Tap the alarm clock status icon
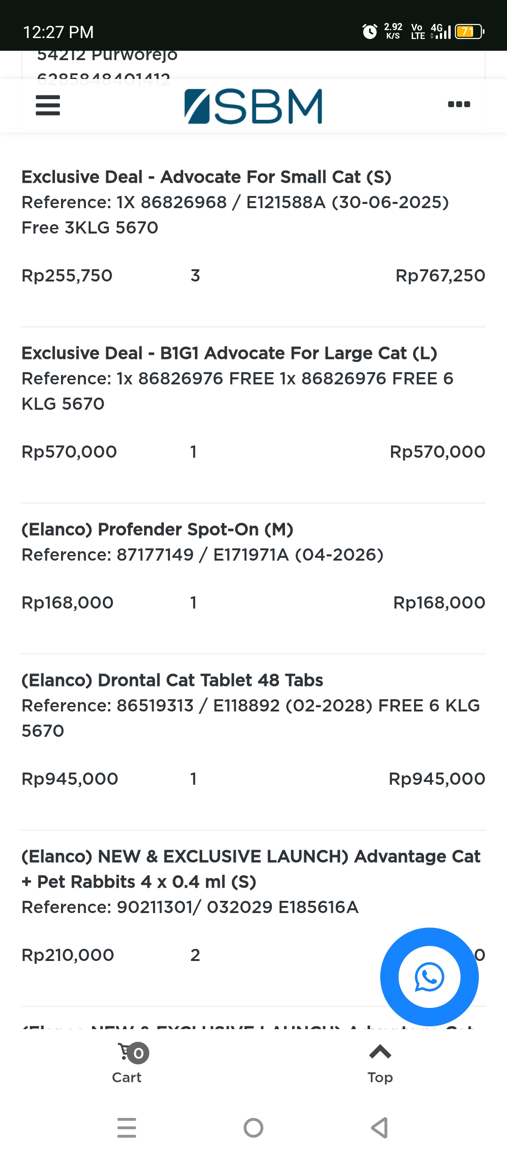This screenshot has height=1156, width=507. click(370, 31)
